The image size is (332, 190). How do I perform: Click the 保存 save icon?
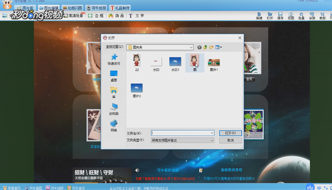pyautogui.click(x=281, y=16)
